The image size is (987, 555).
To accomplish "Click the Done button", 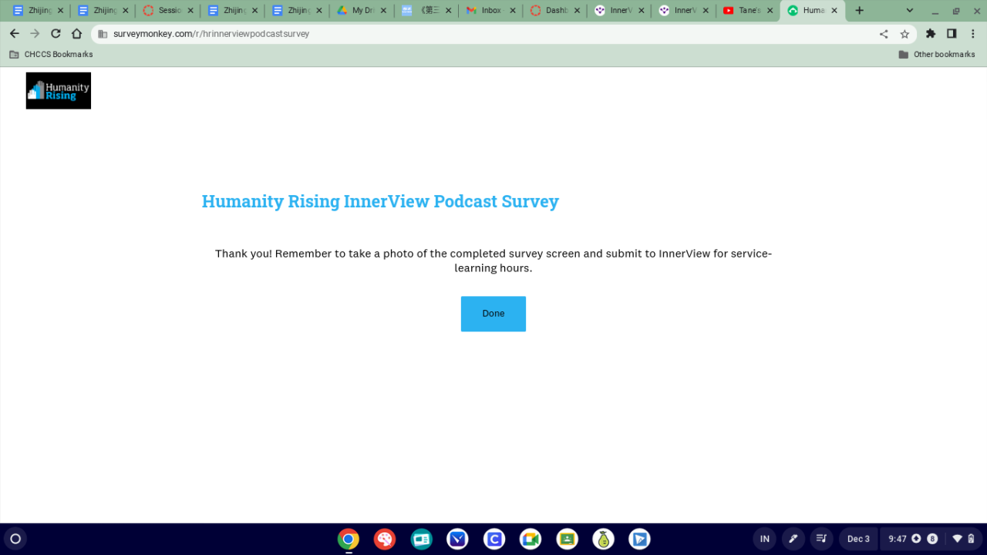I will click(x=493, y=314).
